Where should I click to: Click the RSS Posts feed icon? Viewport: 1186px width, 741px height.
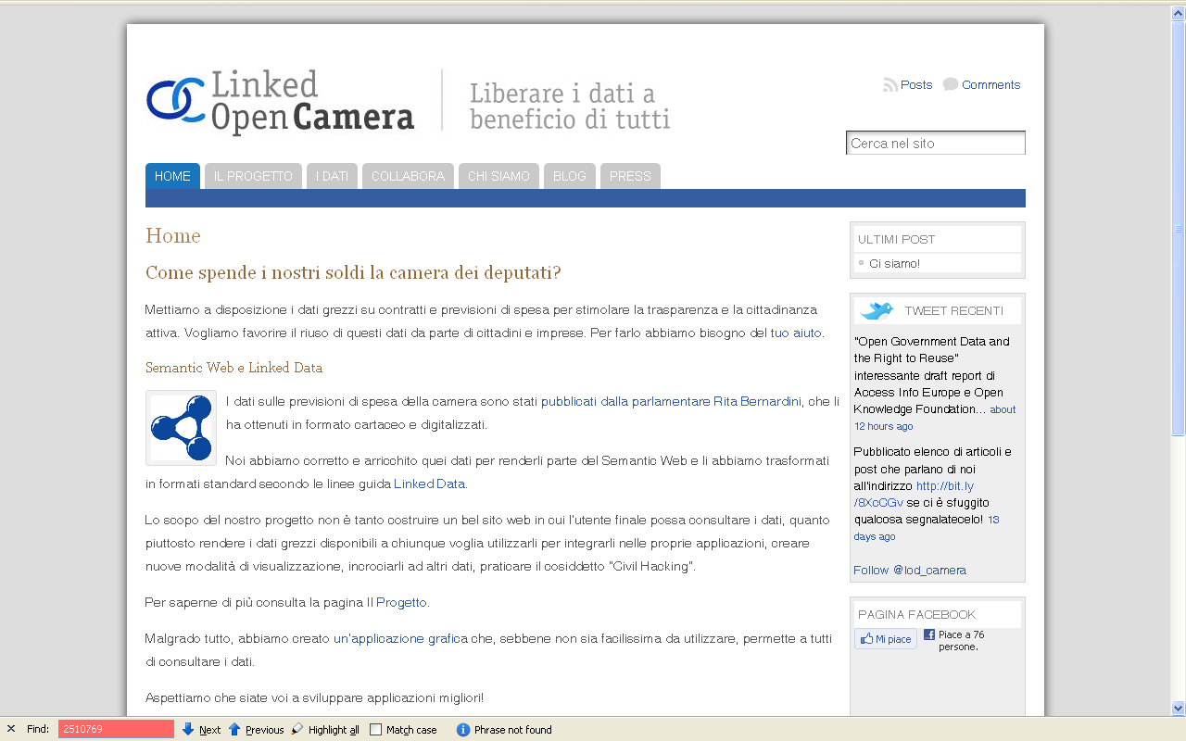[x=890, y=85]
